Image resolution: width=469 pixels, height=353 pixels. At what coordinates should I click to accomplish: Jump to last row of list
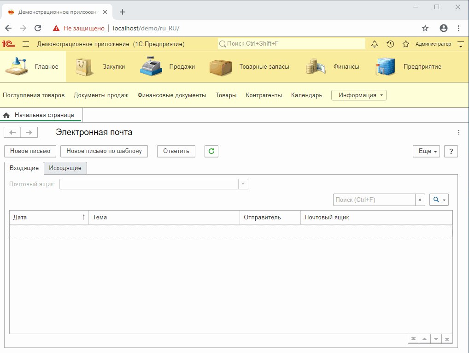[x=447, y=339]
